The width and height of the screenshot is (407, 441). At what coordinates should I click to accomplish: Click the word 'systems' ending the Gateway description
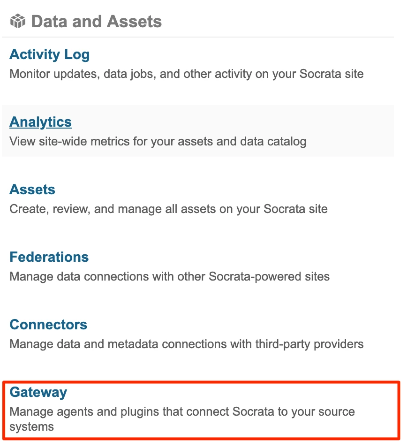tap(31, 427)
